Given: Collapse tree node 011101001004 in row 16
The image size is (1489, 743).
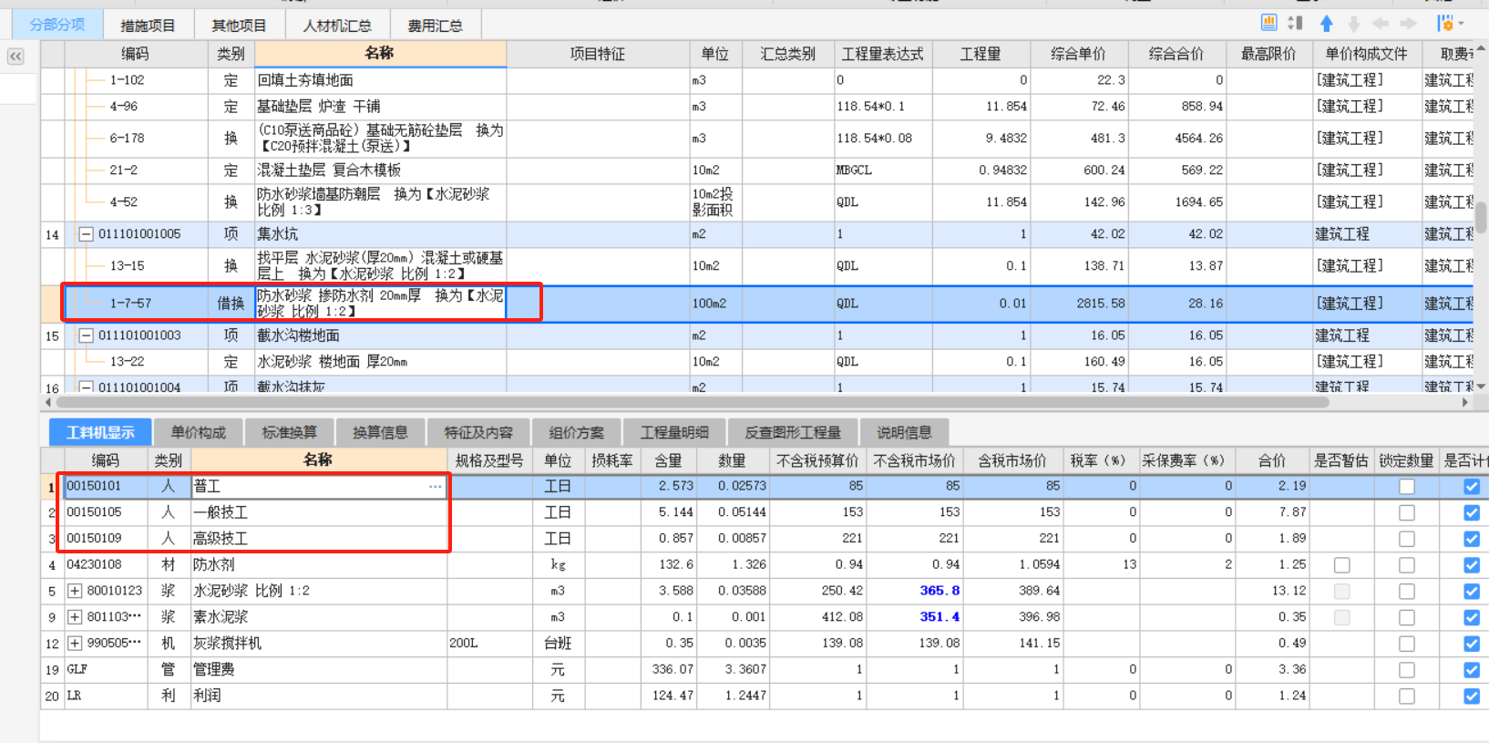Looking at the screenshot, I should pyautogui.click(x=86, y=387).
